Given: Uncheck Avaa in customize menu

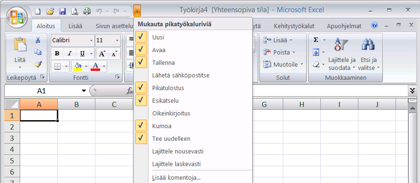Looking at the screenshot, I should coord(193,50).
